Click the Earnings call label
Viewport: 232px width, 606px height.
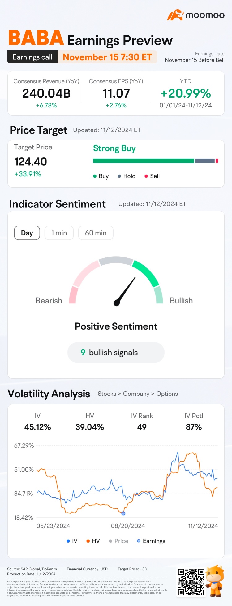click(x=32, y=57)
